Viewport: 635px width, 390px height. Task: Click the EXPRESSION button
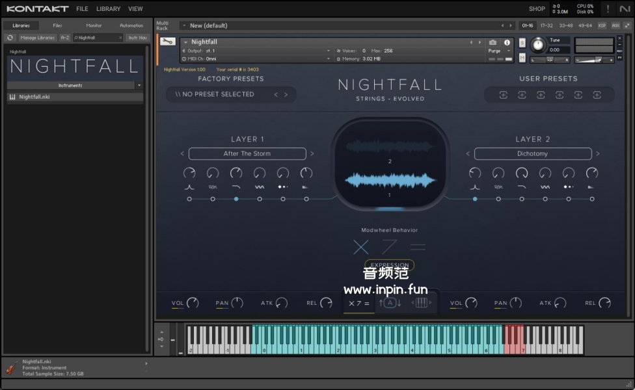[389, 265]
